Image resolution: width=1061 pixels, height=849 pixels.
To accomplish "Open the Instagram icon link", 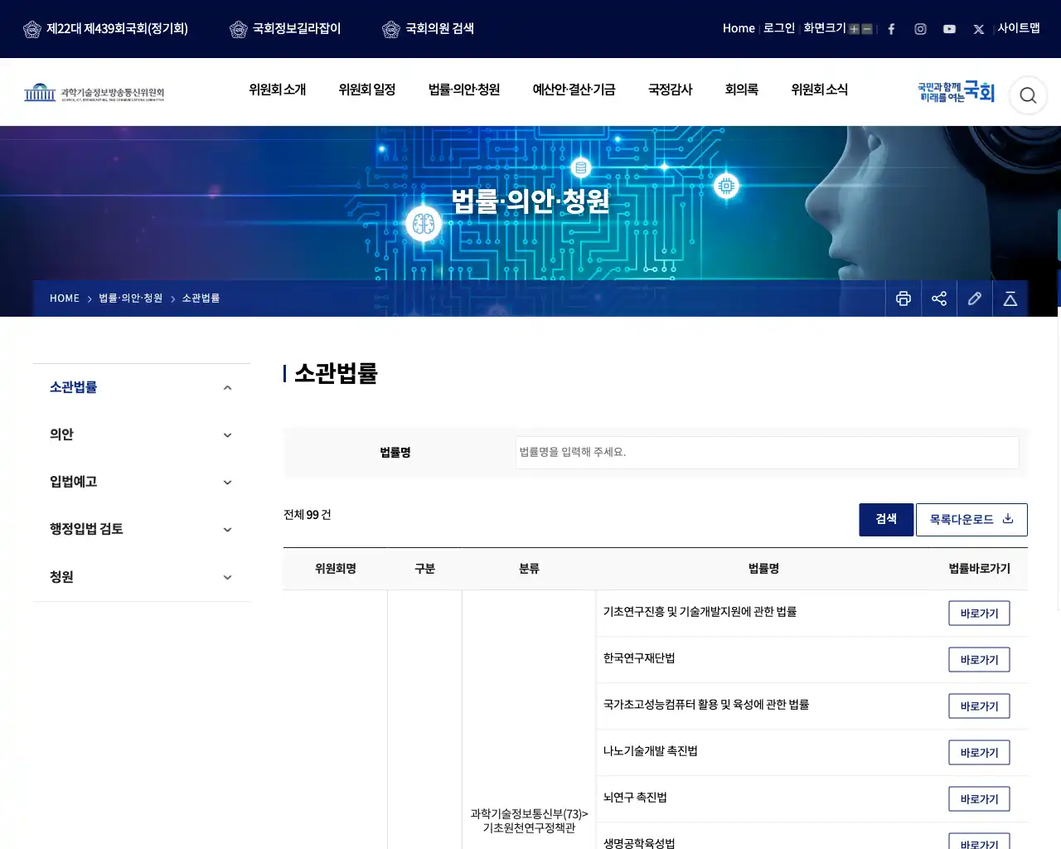I will coord(920,29).
